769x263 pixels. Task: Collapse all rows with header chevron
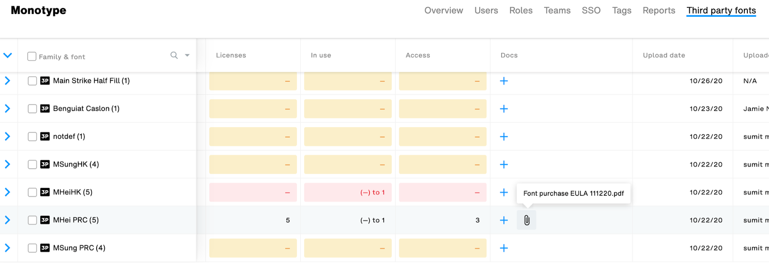coord(8,55)
